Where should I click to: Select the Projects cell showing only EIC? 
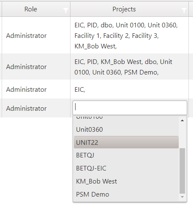pos(129,89)
